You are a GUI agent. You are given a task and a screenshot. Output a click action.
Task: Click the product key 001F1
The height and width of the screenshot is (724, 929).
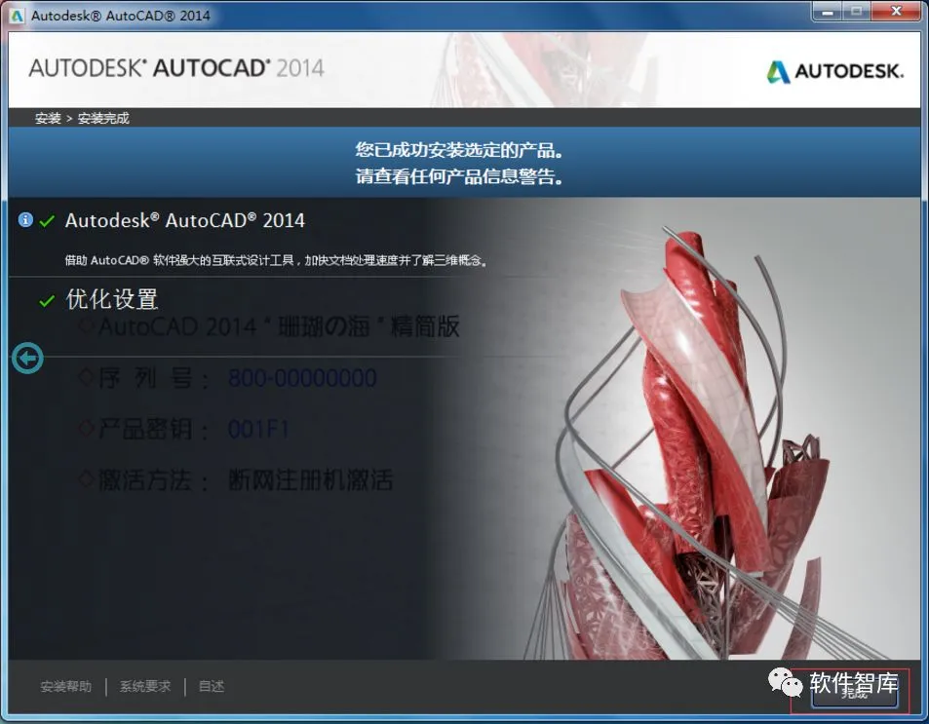pos(258,429)
